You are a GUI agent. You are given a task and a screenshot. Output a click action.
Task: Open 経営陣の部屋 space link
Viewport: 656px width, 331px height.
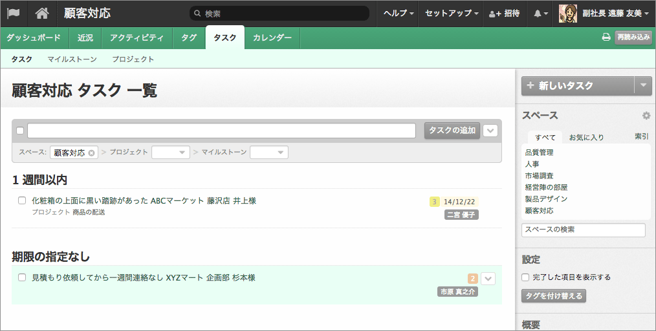pos(547,187)
